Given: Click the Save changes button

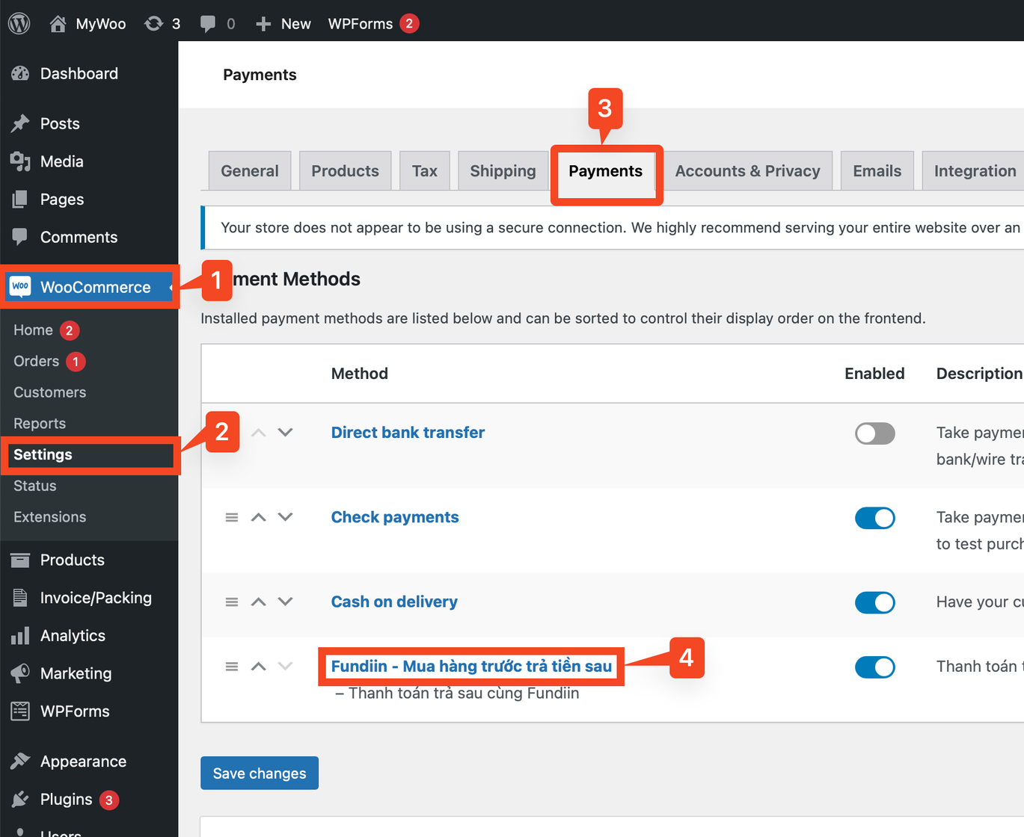Looking at the screenshot, I should tap(260, 773).
